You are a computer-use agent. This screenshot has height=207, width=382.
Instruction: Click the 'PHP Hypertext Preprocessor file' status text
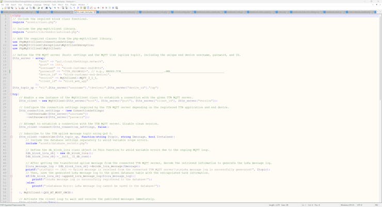tap(13, 205)
